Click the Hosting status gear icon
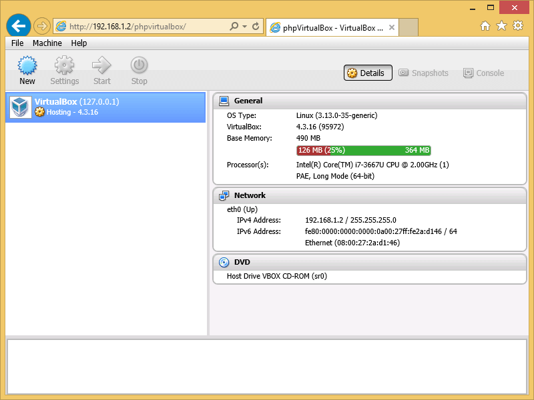The height and width of the screenshot is (400, 534). pos(39,112)
